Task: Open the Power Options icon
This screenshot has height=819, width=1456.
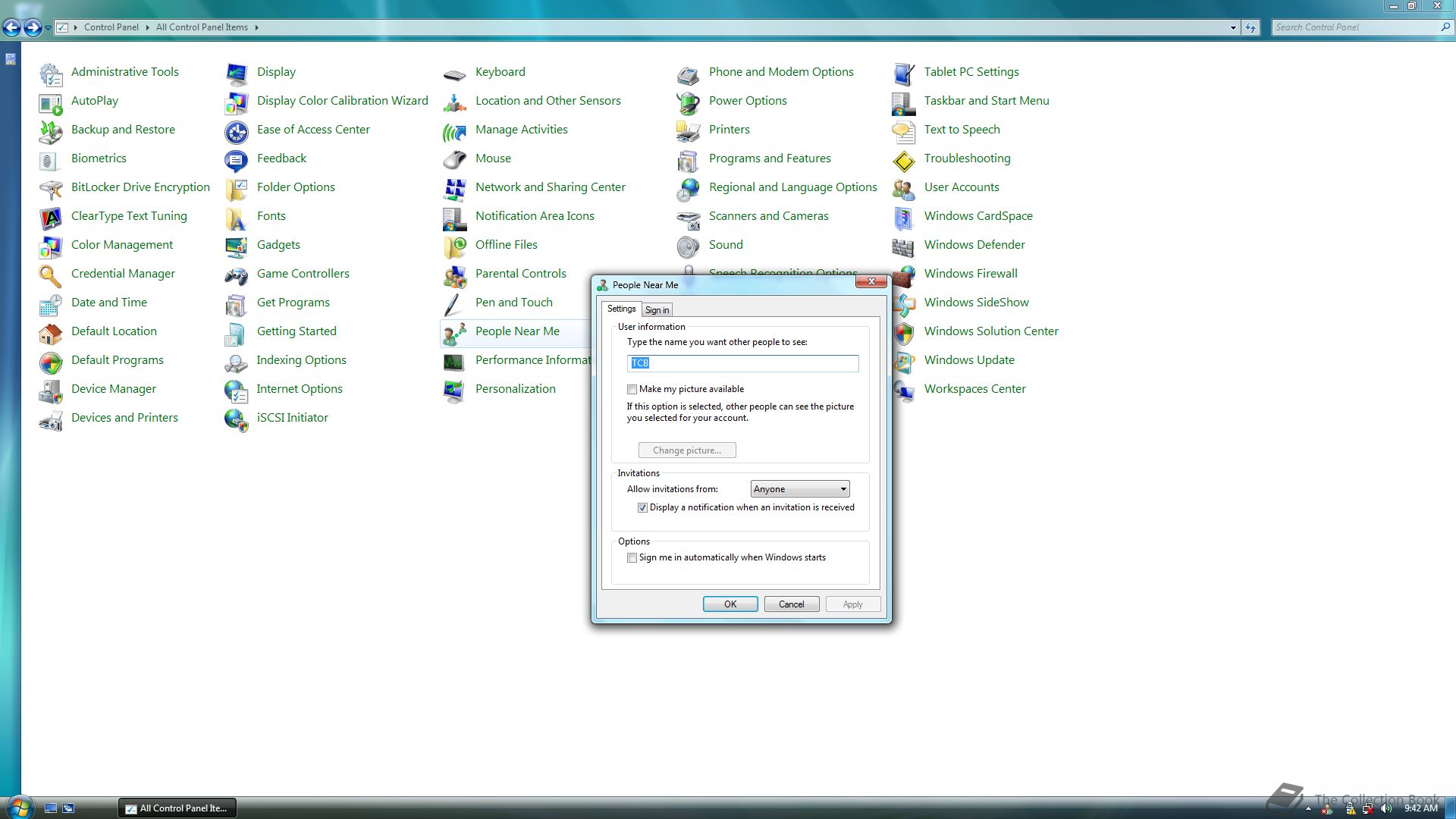Action: (689, 103)
